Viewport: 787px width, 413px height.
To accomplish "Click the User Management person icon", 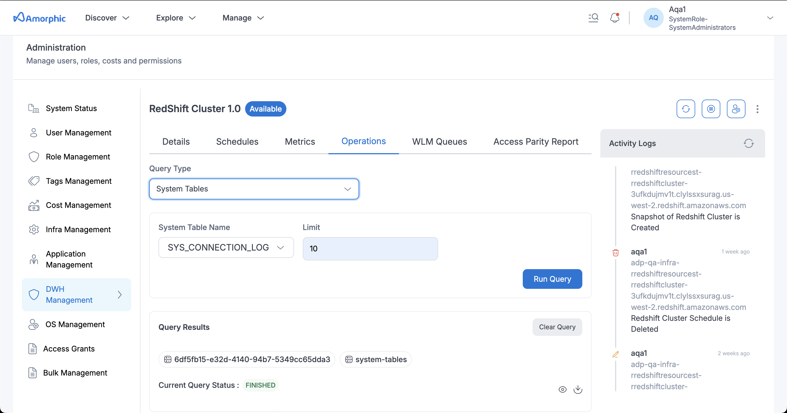I will coord(34,133).
